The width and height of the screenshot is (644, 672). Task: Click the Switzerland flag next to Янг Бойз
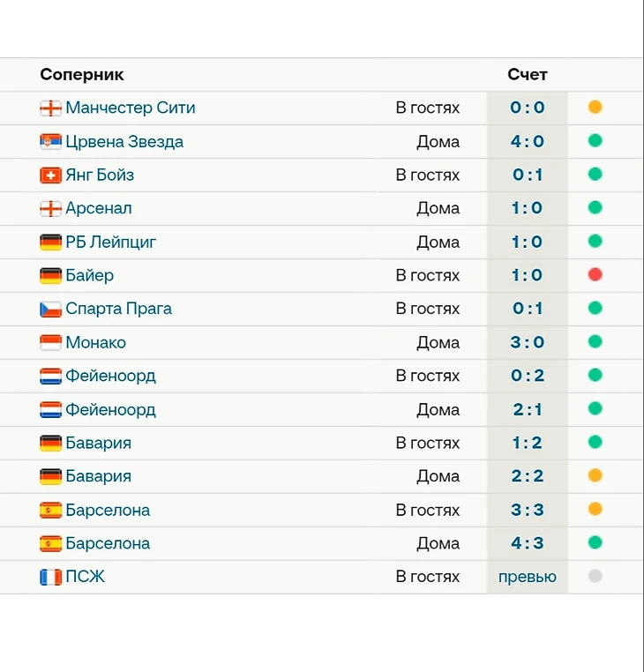pyautogui.click(x=50, y=175)
